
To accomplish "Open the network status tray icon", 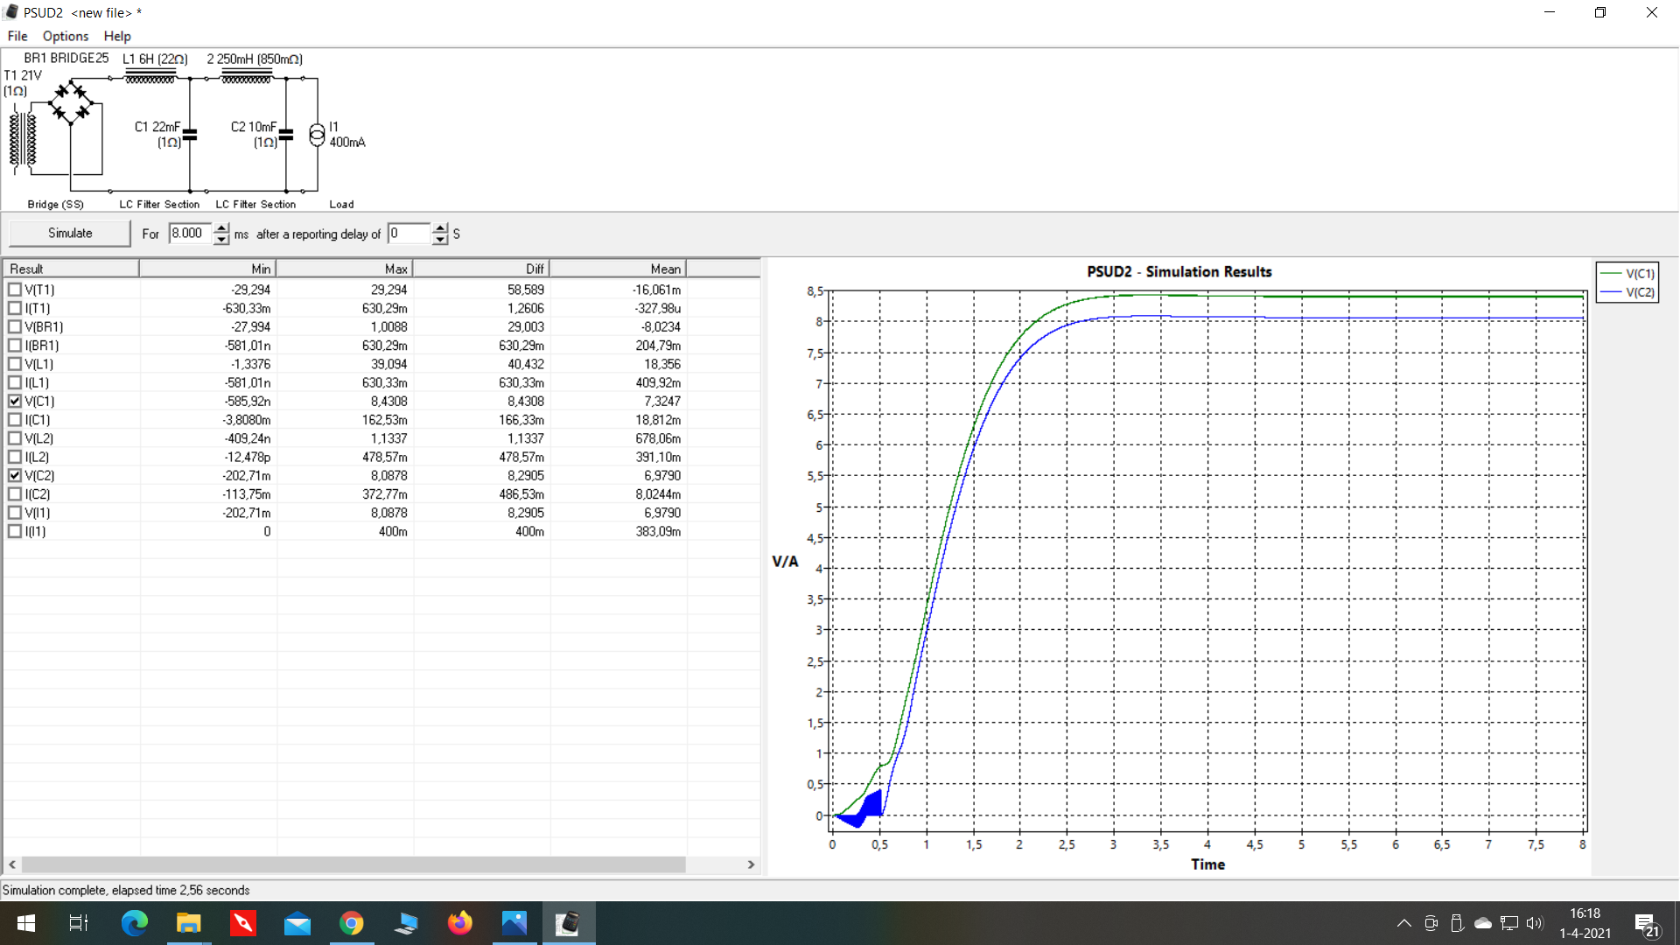I will (x=1509, y=923).
